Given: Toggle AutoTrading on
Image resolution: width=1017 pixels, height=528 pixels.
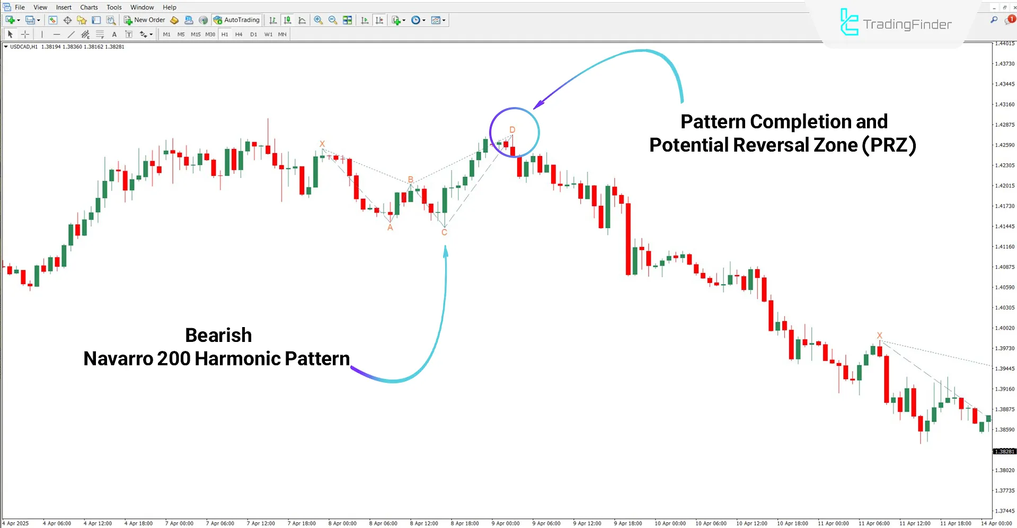Looking at the screenshot, I should 236,20.
